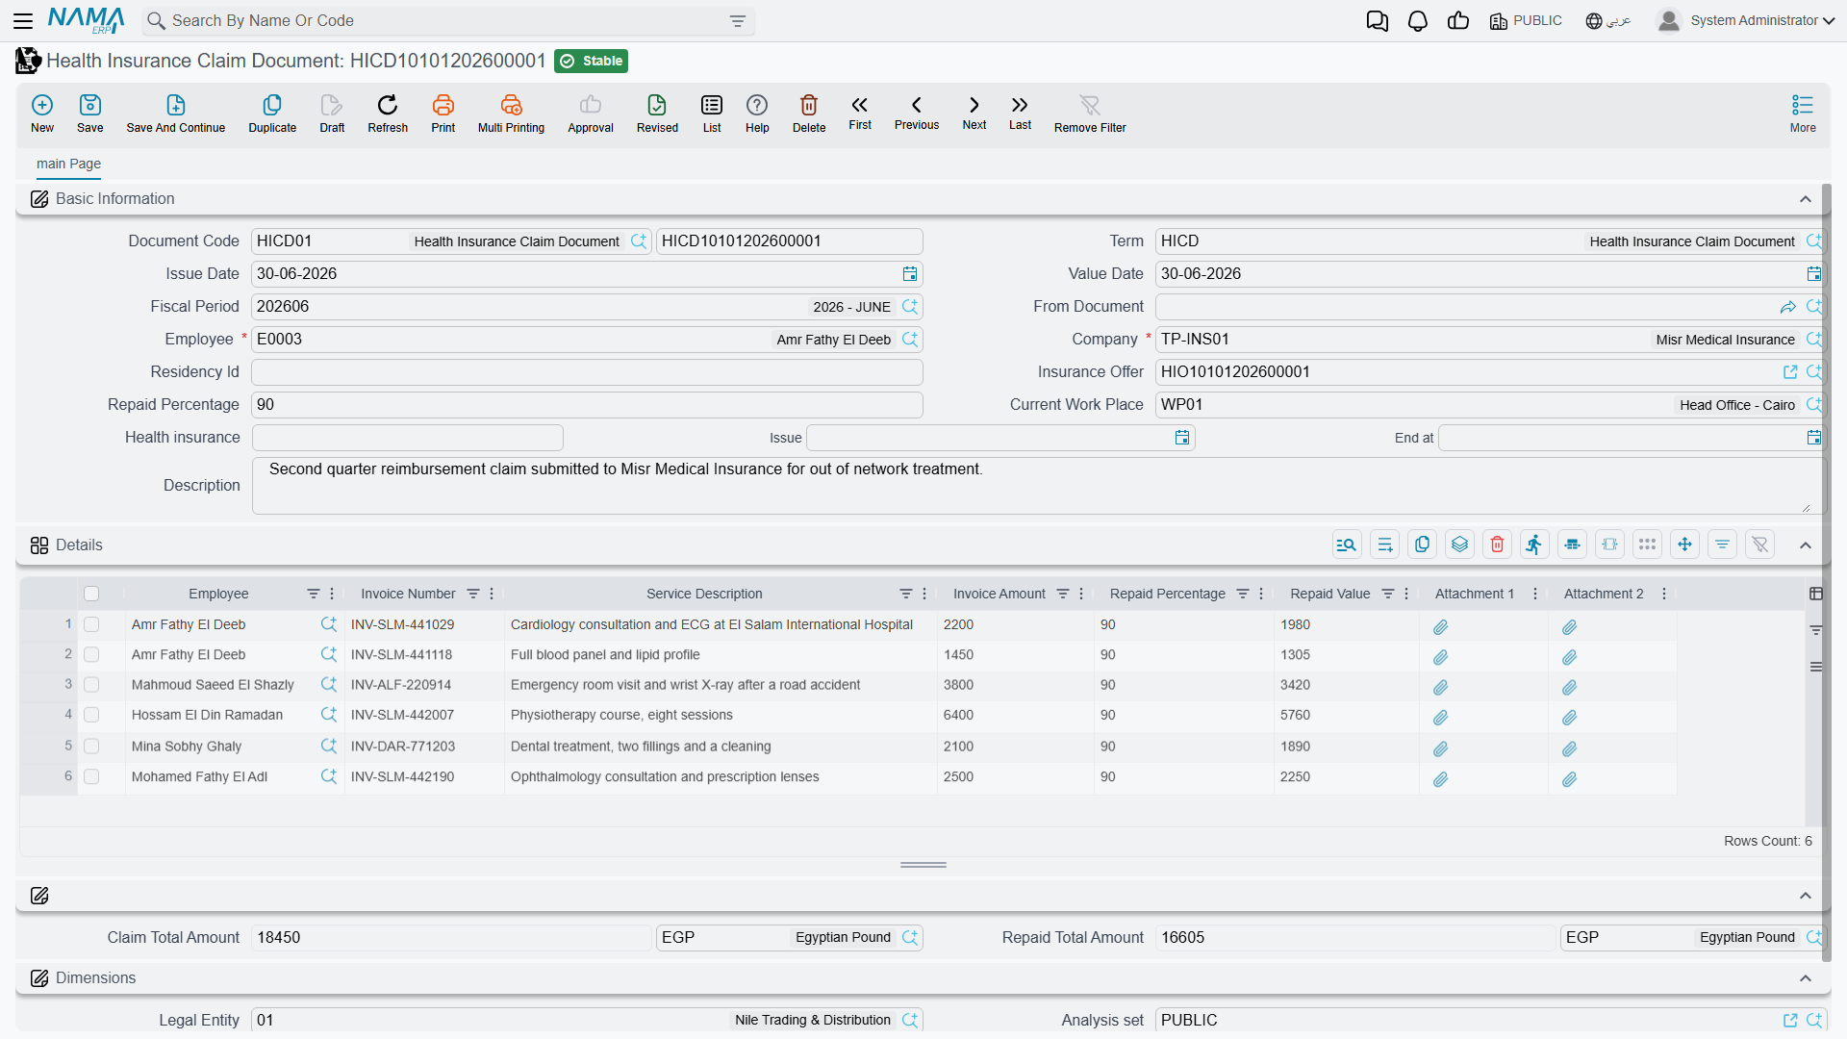The height and width of the screenshot is (1039, 1847).
Task: Click the PUBLIC company link
Action: click(1526, 21)
